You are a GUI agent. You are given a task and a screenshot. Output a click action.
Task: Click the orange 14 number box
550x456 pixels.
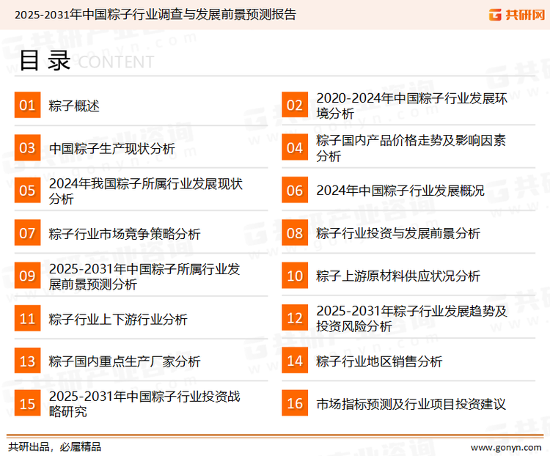[295, 361]
